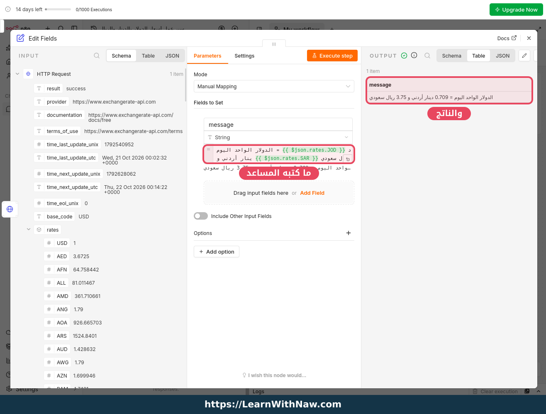
Task: Click the Execute step button
Action: coord(332,56)
